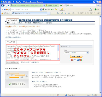Click the 保存したボタンに移動する link
The image size is (102, 97).
click(39, 81)
